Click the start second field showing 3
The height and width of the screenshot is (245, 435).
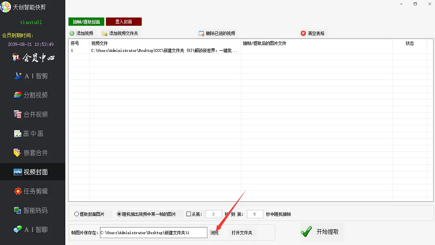(213, 214)
